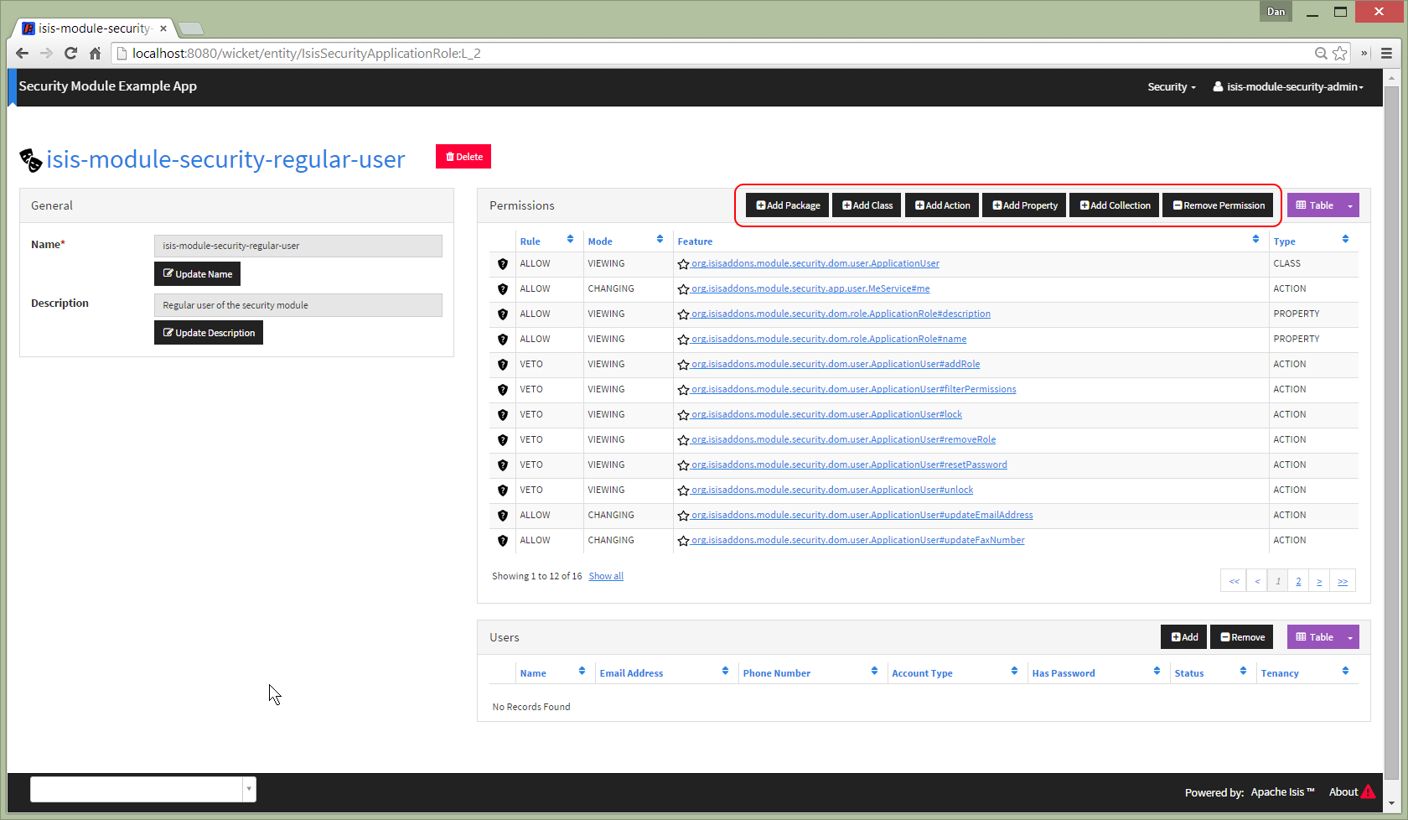Image resolution: width=1408 pixels, height=820 pixels.
Task: Click the Apache Isis link in footer
Action: (x=1282, y=791)
